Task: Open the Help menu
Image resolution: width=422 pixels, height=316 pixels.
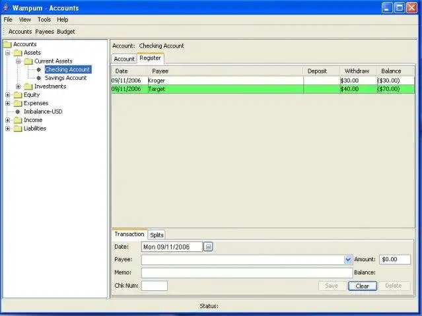Action: 63,20
